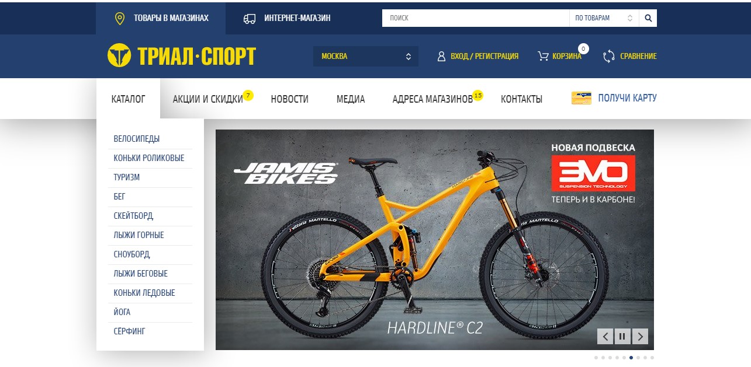The width and height of the screenshot is (751, 367).
Task: Click the delivery truck Интернет-магазин icon
Action: pos(250,18)
